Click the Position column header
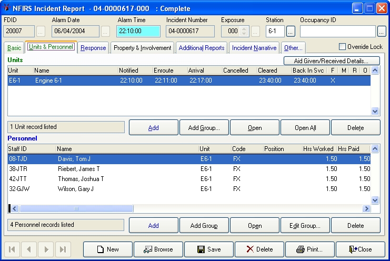 point(283,148)
